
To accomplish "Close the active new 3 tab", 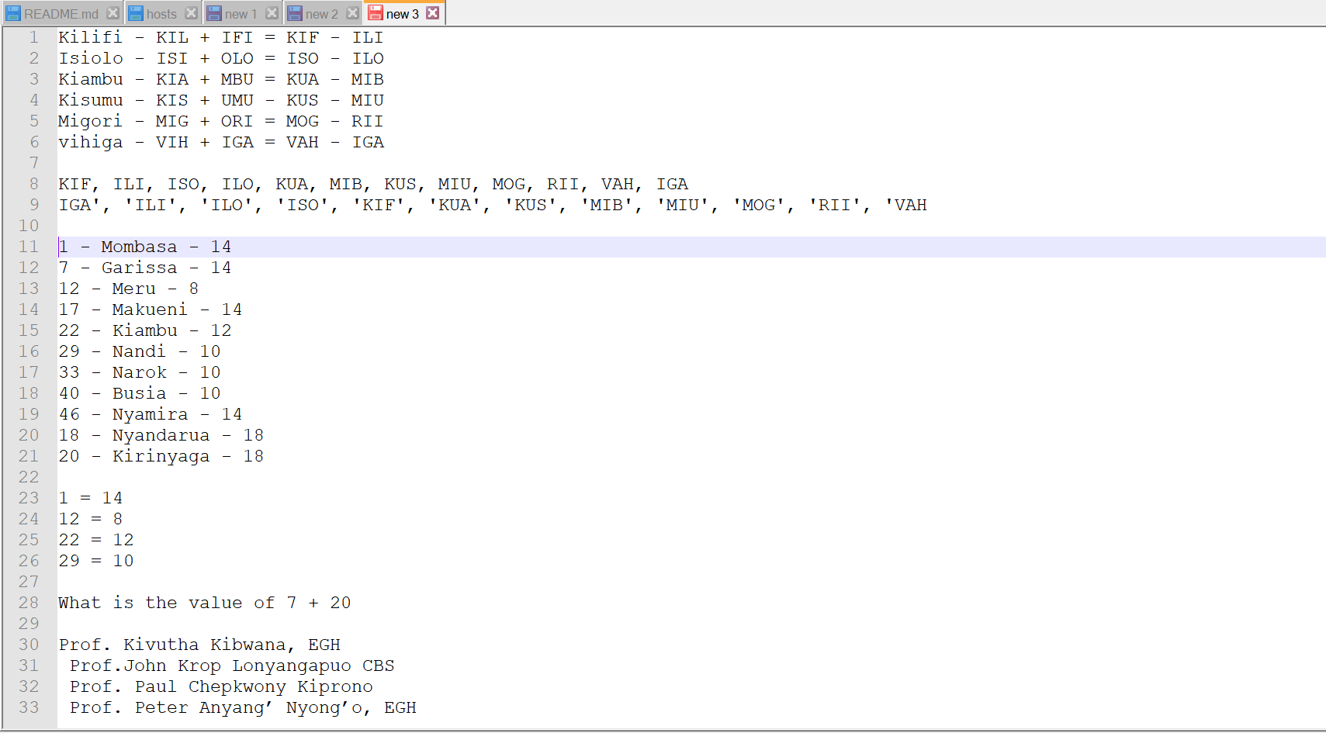I will click(x=433, y=13).
